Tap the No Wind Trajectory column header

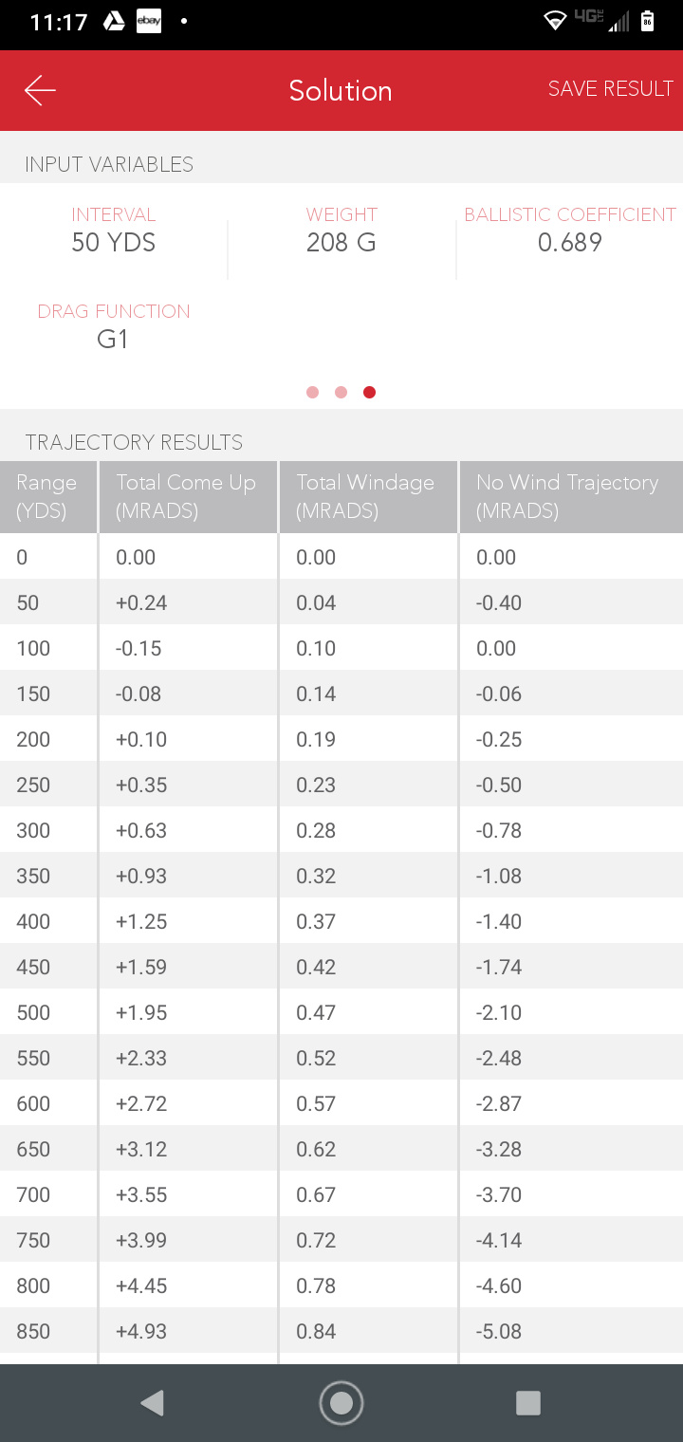(x=567, y=496)
